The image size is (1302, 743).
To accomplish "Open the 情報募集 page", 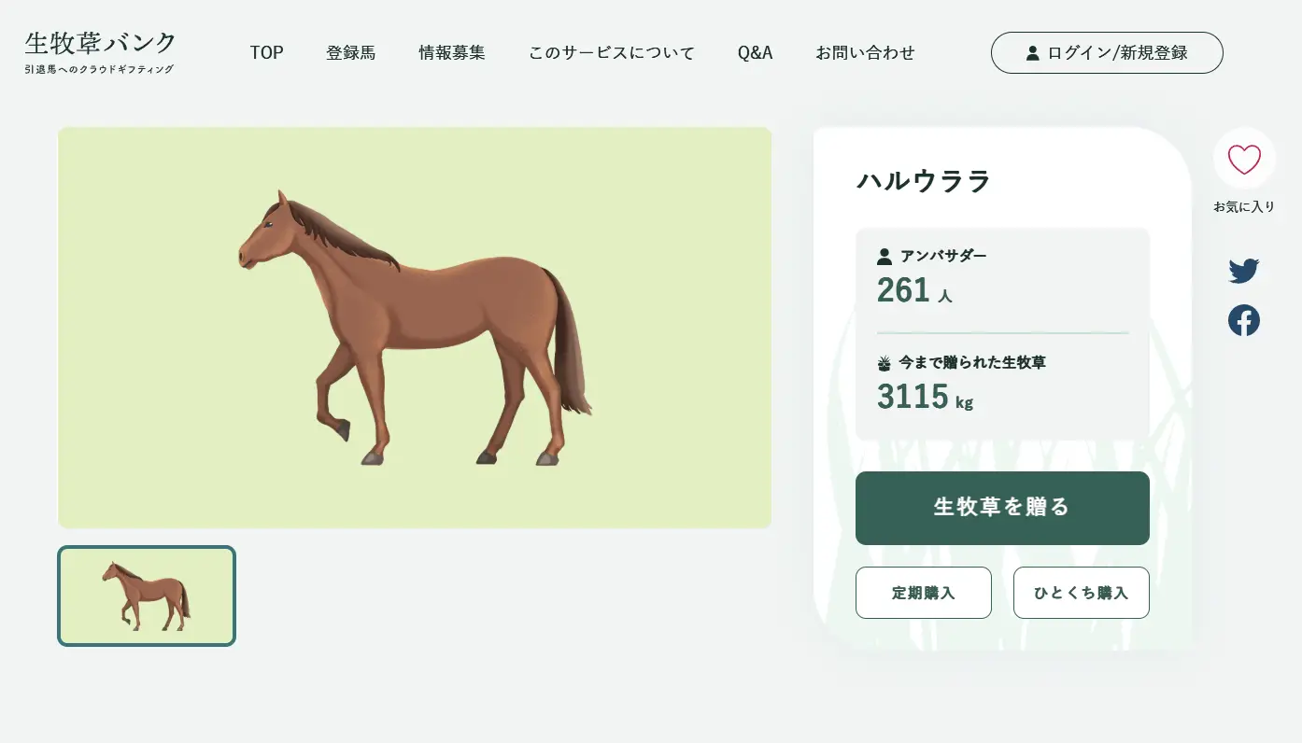I will 452,53.
